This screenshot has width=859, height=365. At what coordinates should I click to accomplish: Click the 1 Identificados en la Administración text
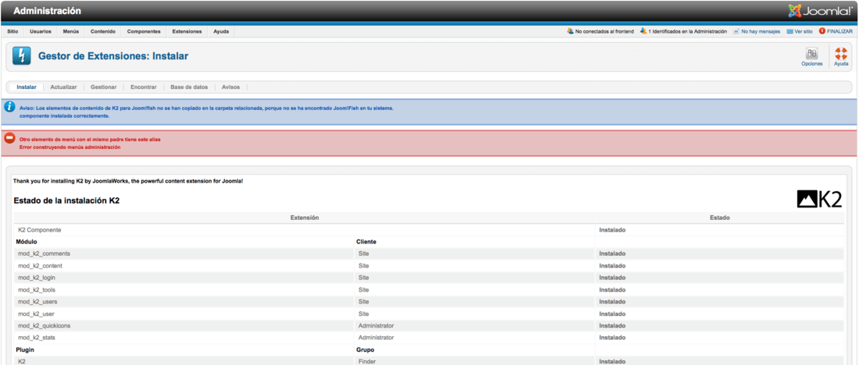[687, 32]
